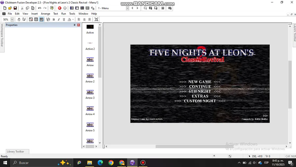Select the 'Arrow 3' text object
This screenshot has width=296, height=167.
pos(90,94)
